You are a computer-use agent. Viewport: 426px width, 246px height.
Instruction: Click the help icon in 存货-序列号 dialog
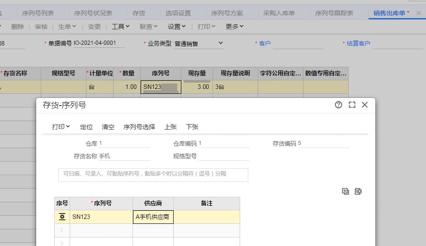click(x=338, y=105)
